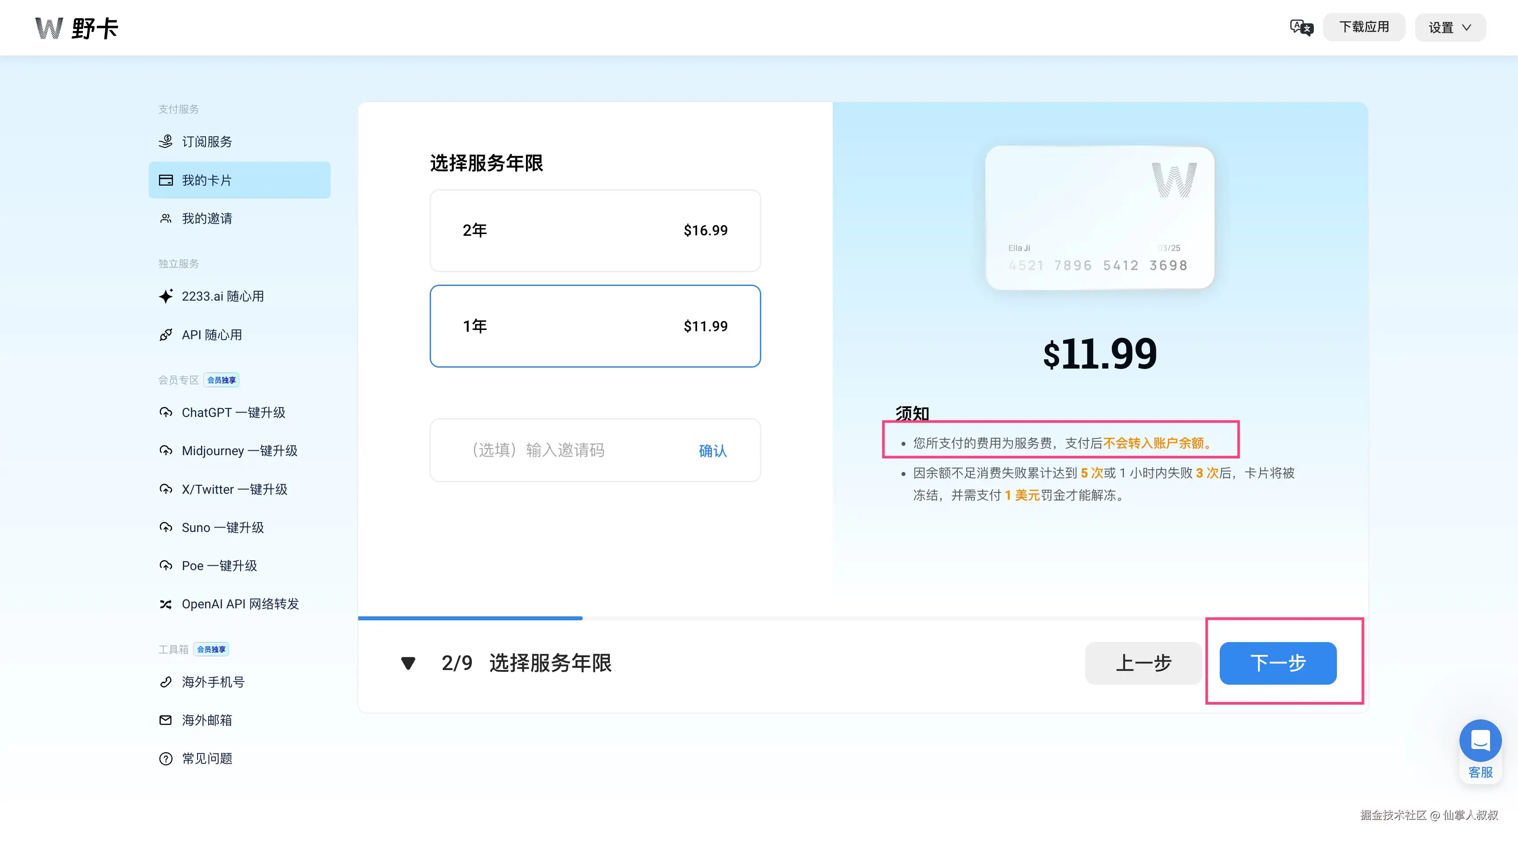Click the 海外邮箱 envelope icon

point(166,720)
